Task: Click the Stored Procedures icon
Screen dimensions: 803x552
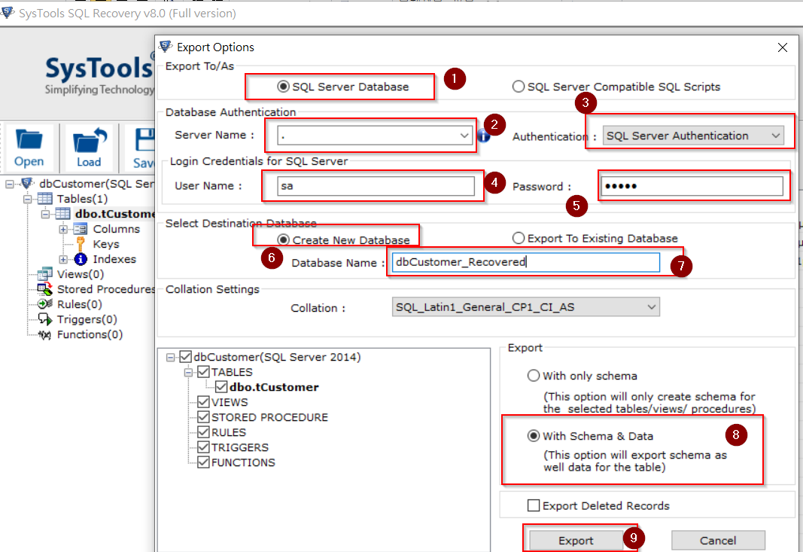Action: (x=45, y=289)
